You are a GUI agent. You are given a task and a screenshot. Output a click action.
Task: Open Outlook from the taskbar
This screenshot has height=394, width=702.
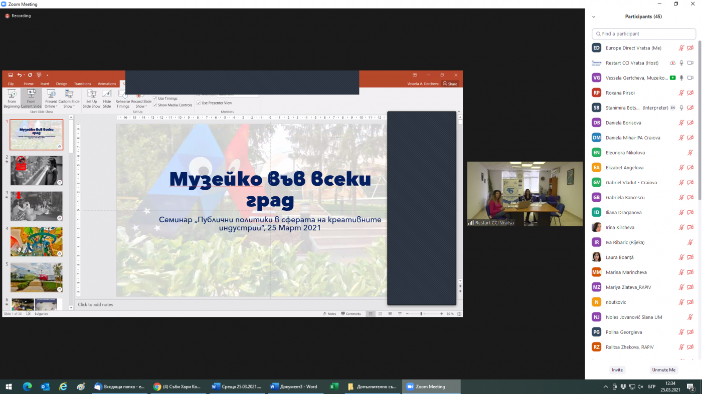tap(45, 386)
